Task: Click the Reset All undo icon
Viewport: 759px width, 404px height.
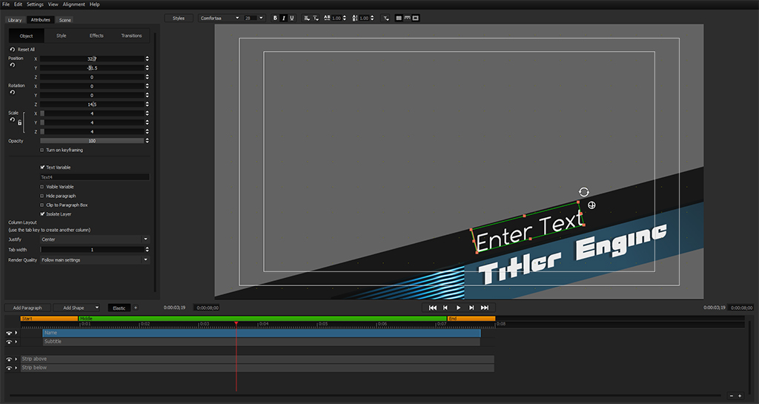Action: tap(12, 50)
